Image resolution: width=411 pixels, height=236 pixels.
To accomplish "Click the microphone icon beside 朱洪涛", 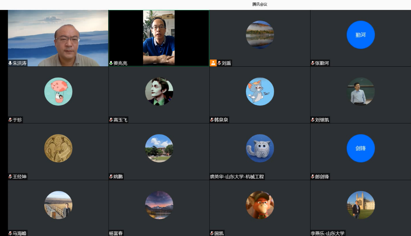I will tap(10, 63).
